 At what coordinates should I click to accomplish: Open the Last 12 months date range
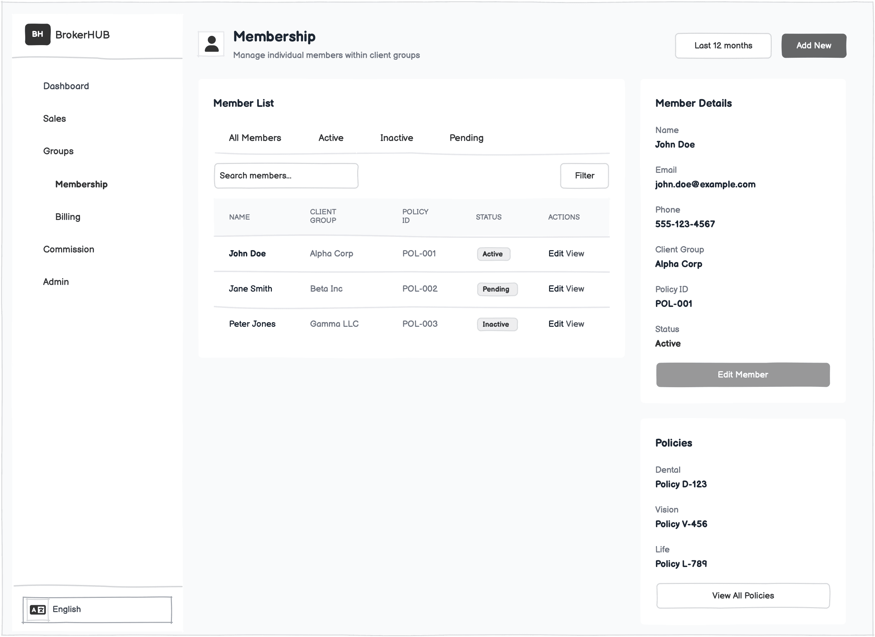[x=723, y=45]
